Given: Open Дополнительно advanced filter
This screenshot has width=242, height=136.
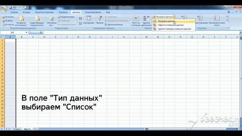Looking at the screenshot, I should [x=114, y=25].
